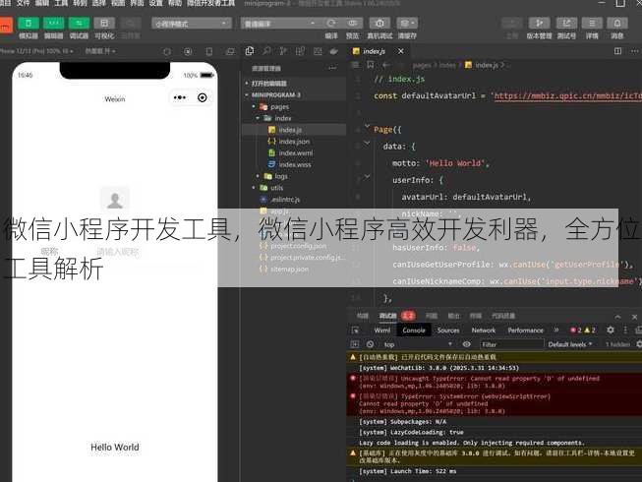Open index.json in file tree
The height and width of the screenshot is (482, 642).
pos(294,142)
